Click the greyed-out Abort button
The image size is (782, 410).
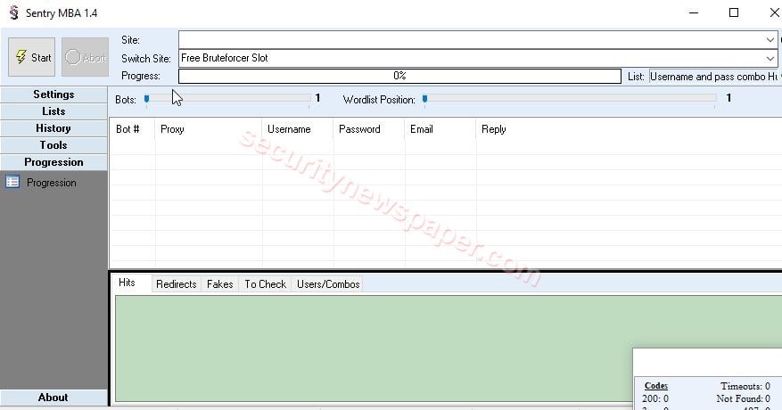[86, 57]
